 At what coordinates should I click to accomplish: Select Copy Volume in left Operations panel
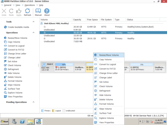[12, 42]
